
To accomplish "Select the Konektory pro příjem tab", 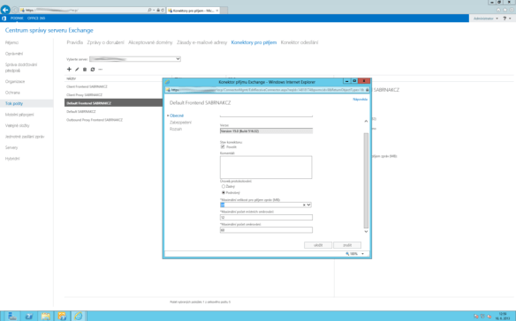I will (254, 42).
